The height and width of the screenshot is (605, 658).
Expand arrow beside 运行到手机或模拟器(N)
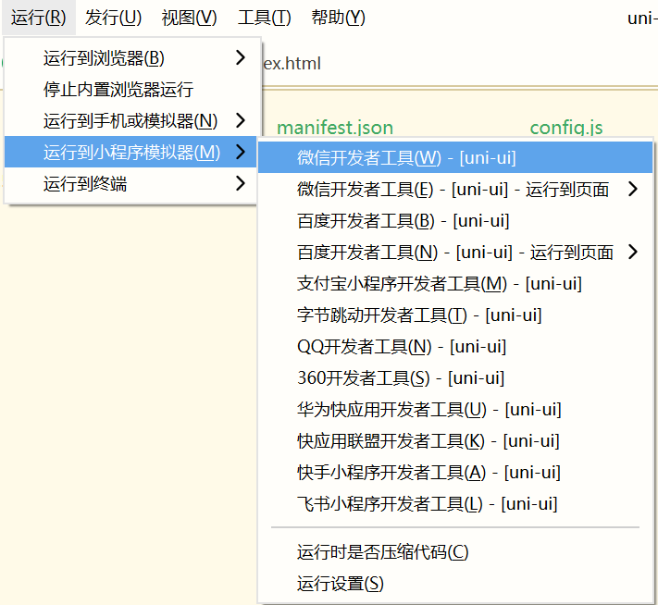pyautogui.click(x=241, y=120)
